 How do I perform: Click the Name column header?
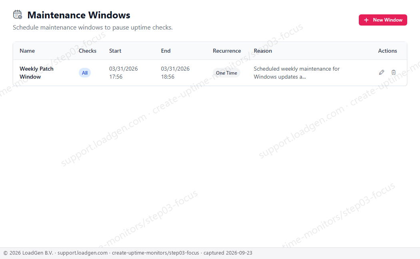(27, 51)
